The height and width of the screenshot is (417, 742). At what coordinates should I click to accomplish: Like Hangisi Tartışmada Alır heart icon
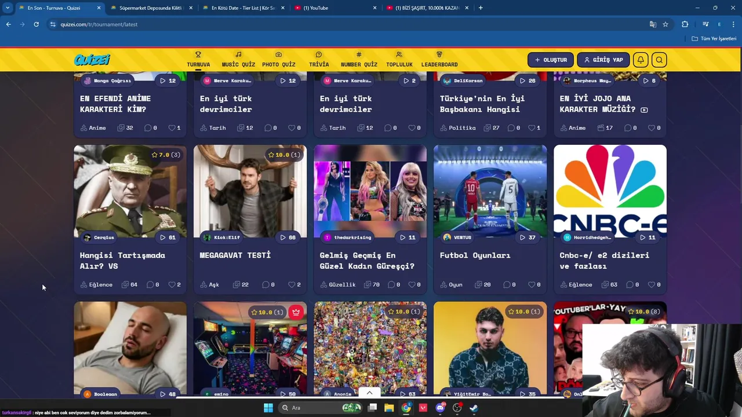[x=172, y=284]
